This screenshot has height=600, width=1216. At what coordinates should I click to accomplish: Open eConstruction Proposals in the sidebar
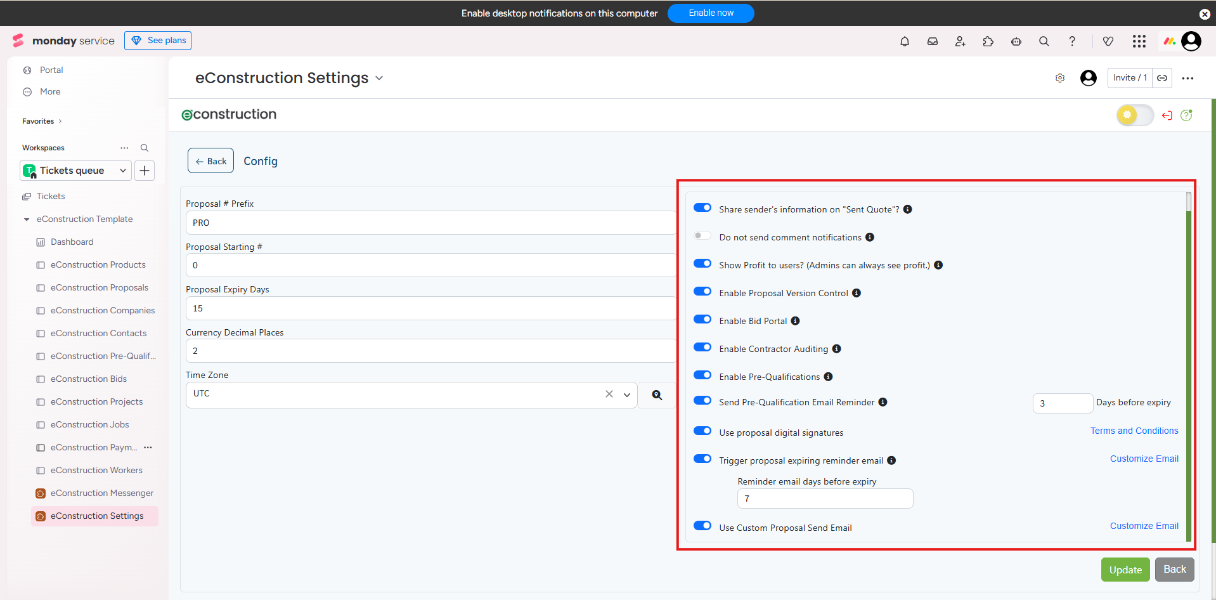pos(100,288)
